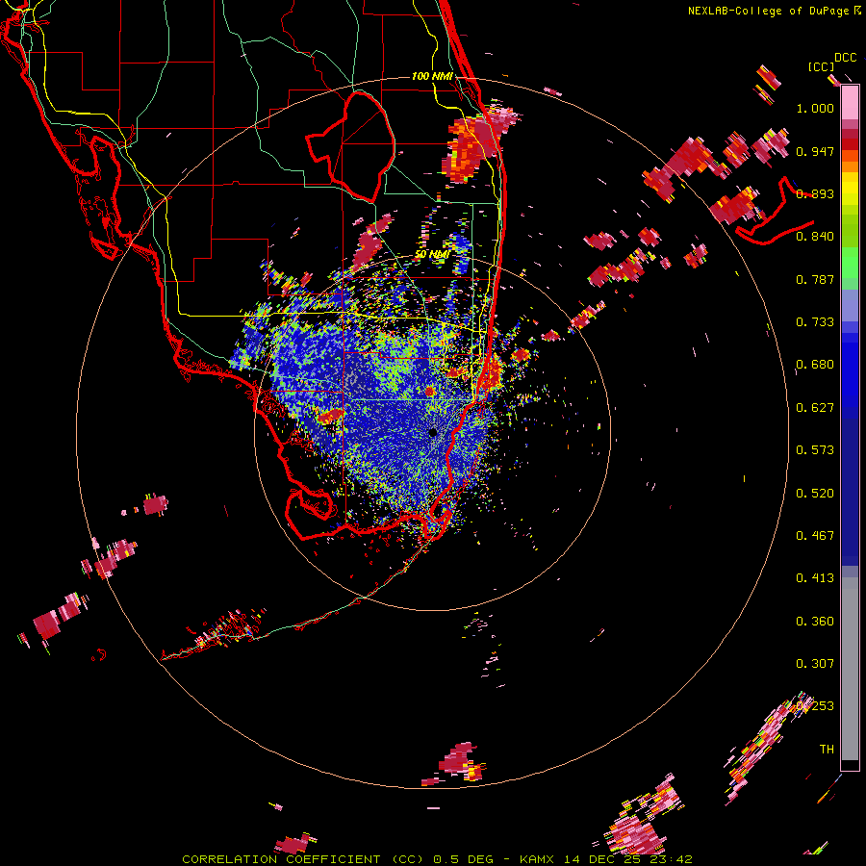Pick the light pink color bar segment

[850, 103]
